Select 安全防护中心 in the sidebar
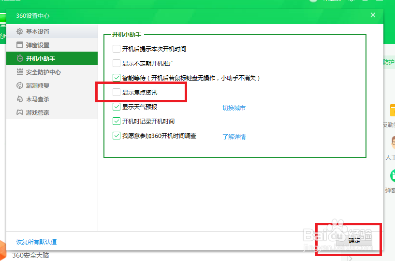Screen dimensions: 395x261 coord(52,72)
